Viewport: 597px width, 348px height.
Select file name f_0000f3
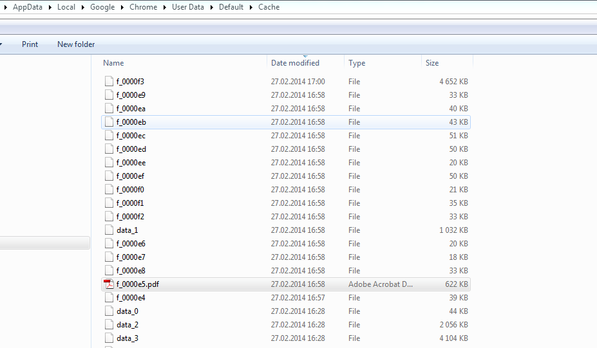click(x=130, y=82)
